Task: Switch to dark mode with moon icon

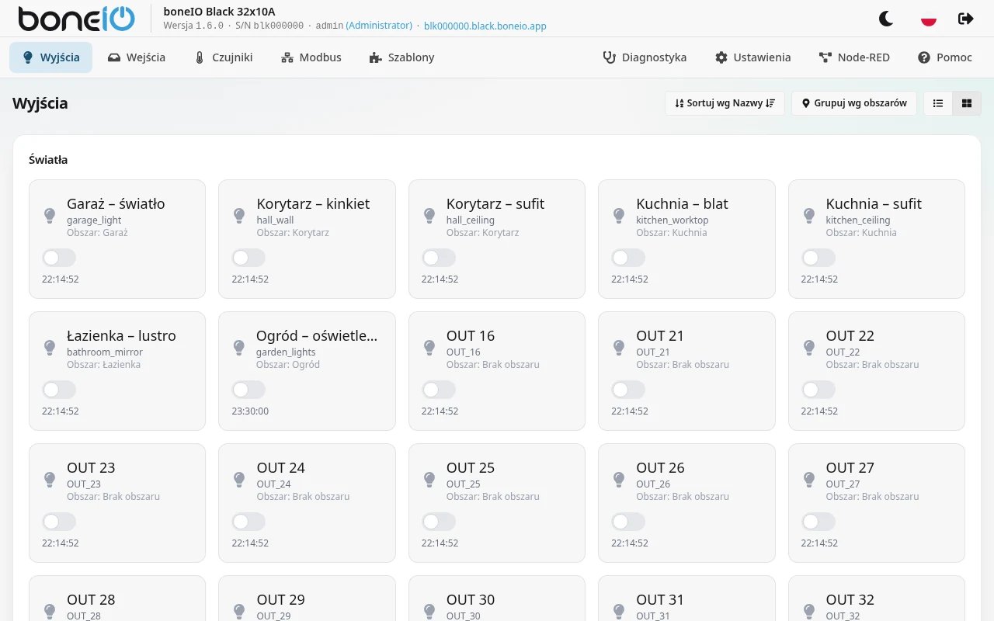Action: coord(886,19)
